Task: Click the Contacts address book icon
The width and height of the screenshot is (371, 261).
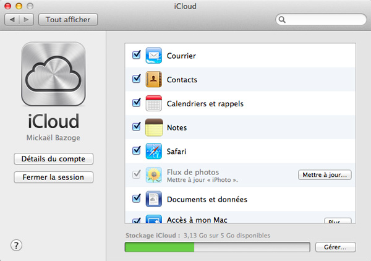Action: tap(154, 79)
